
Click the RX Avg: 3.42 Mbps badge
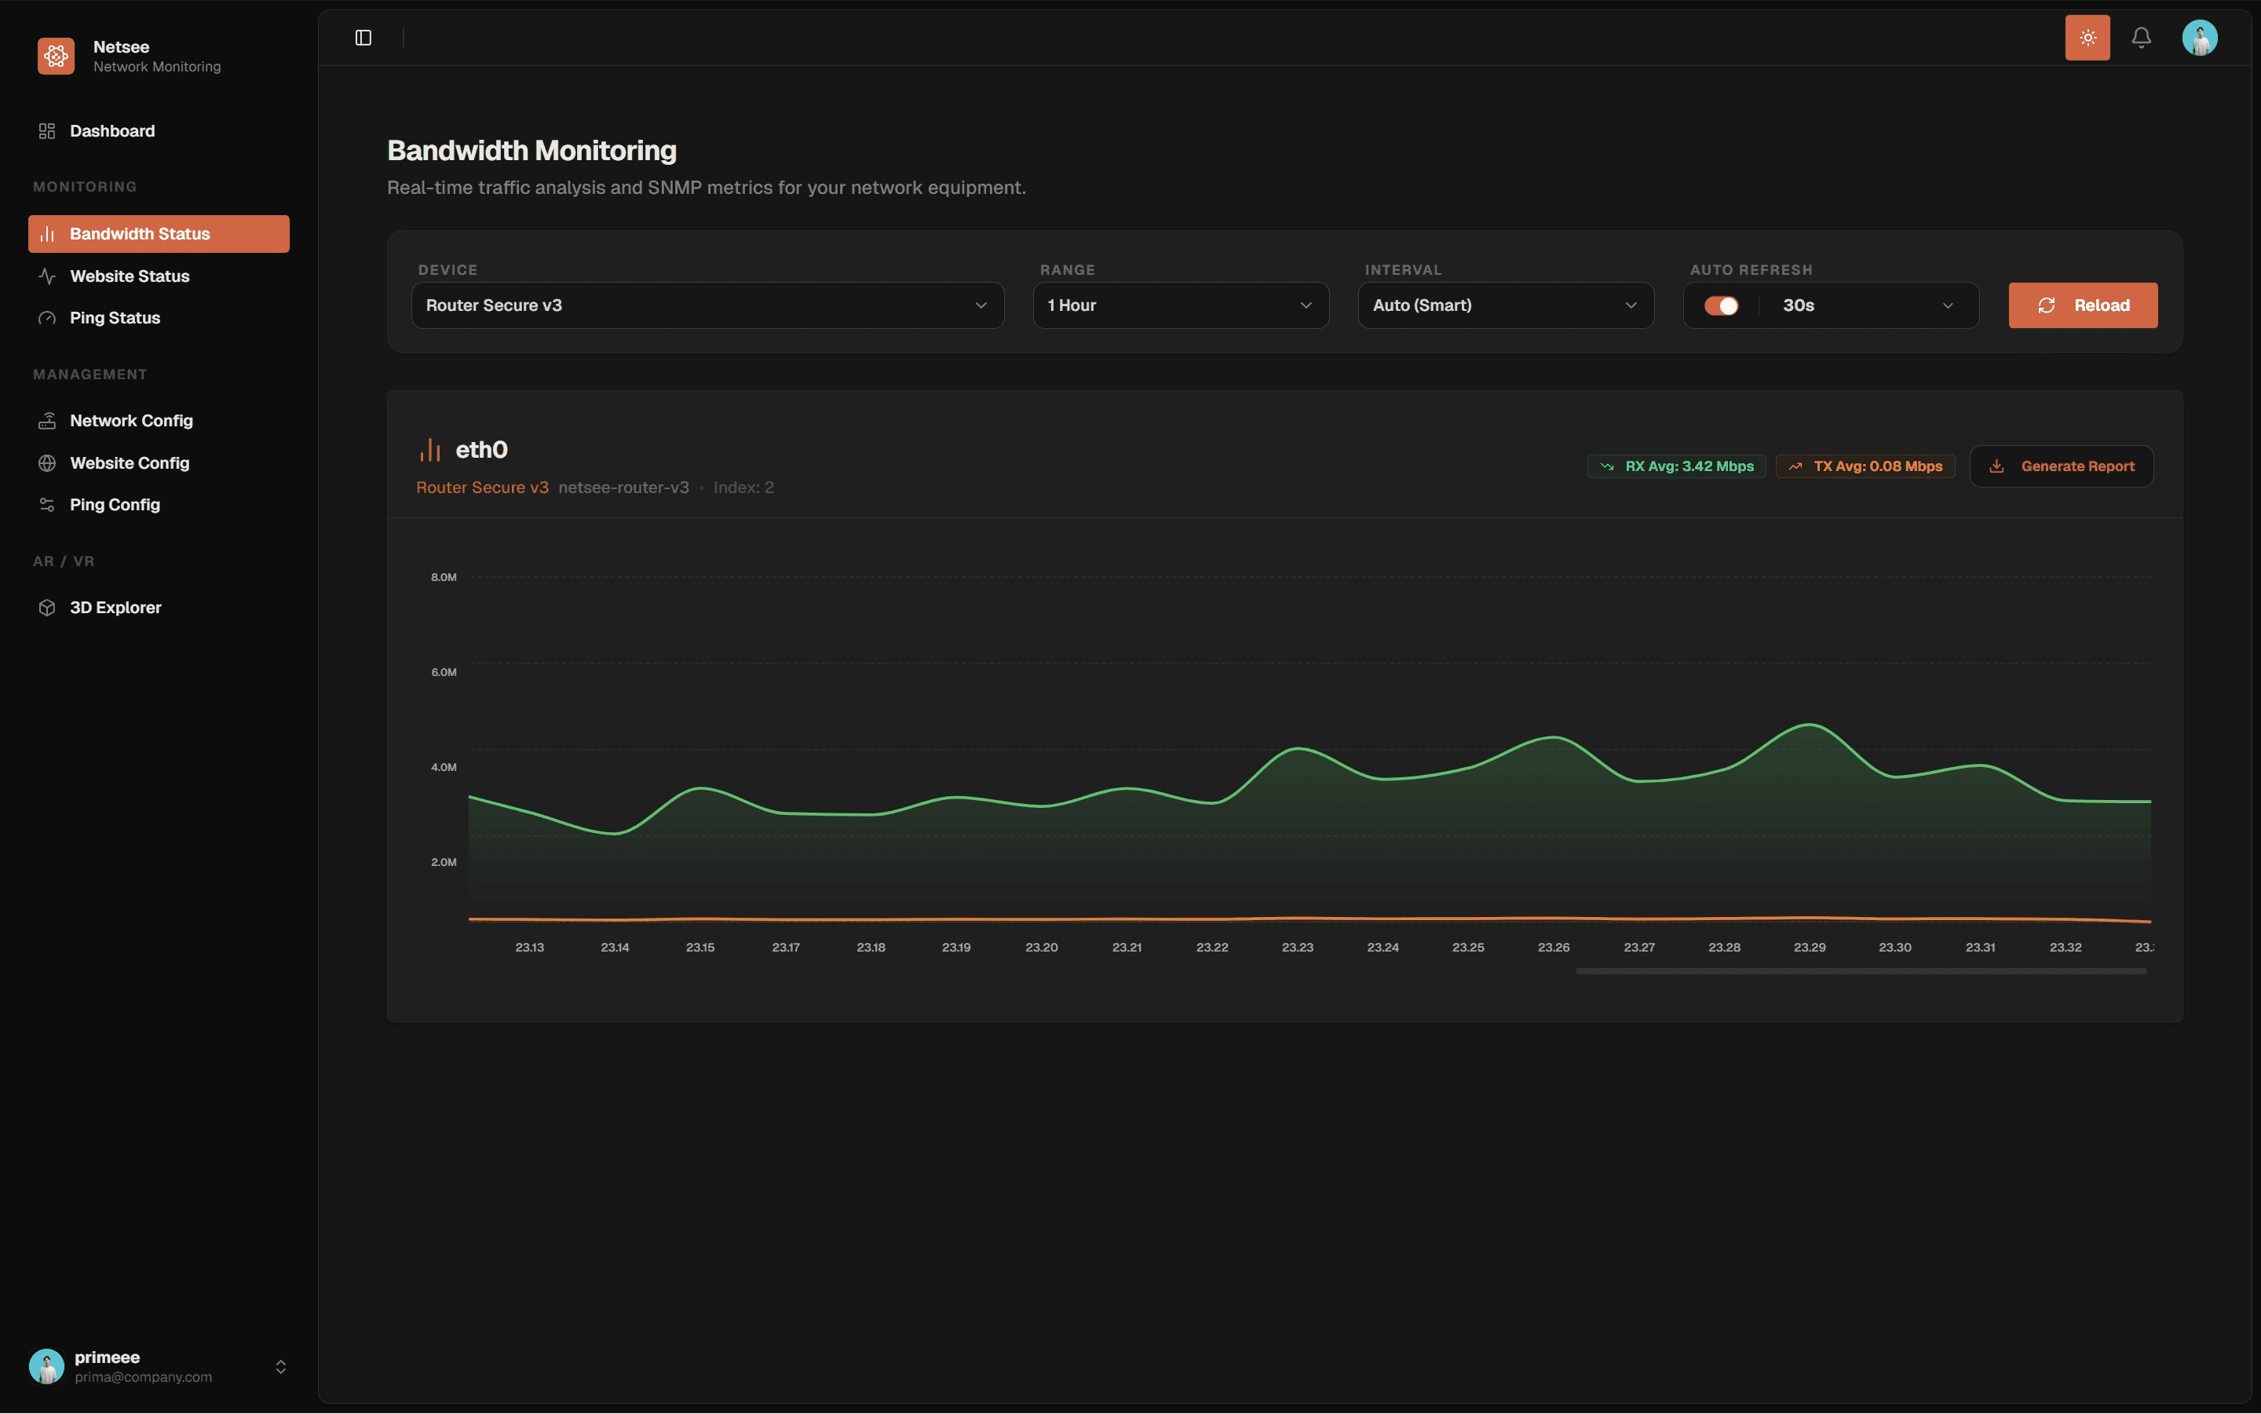point(1675,466)
